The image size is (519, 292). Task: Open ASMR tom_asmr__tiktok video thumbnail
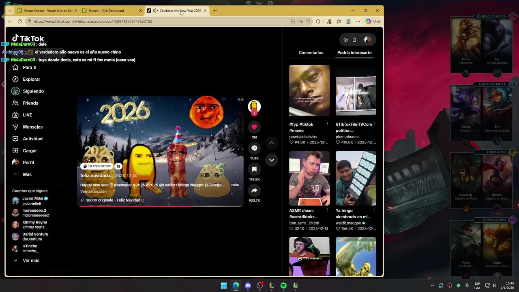coord(309,178)
